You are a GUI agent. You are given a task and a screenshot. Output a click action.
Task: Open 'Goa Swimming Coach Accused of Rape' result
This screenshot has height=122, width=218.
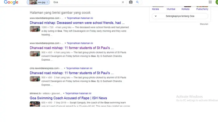point(68,98)
